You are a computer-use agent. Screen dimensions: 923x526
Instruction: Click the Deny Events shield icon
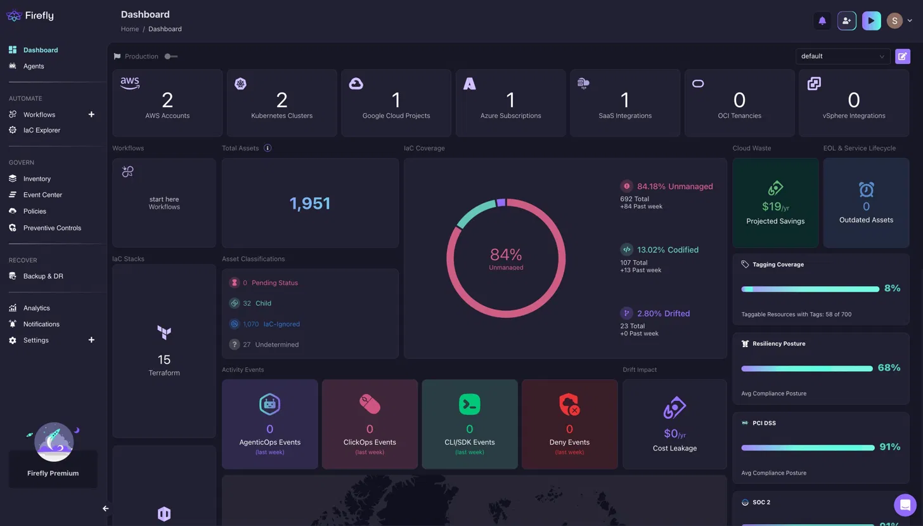(x=569, y=404)
